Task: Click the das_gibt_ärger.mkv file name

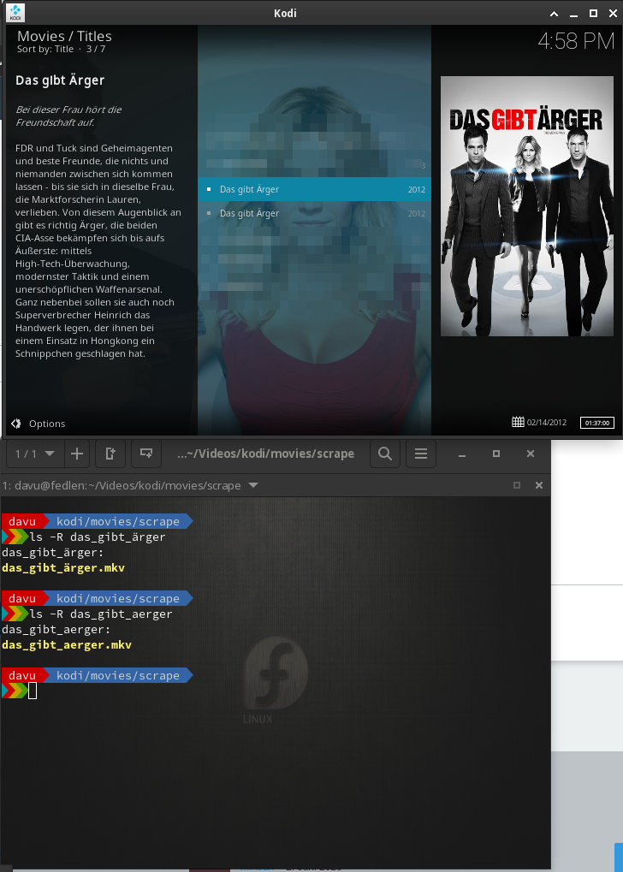Action: [63, 568]
